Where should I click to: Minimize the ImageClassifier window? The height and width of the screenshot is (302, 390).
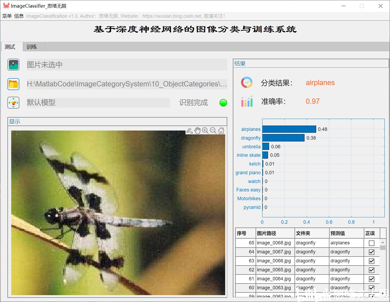click(344, 6)
